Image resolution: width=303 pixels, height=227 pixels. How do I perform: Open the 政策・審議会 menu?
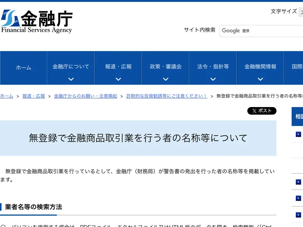[166, 67]
